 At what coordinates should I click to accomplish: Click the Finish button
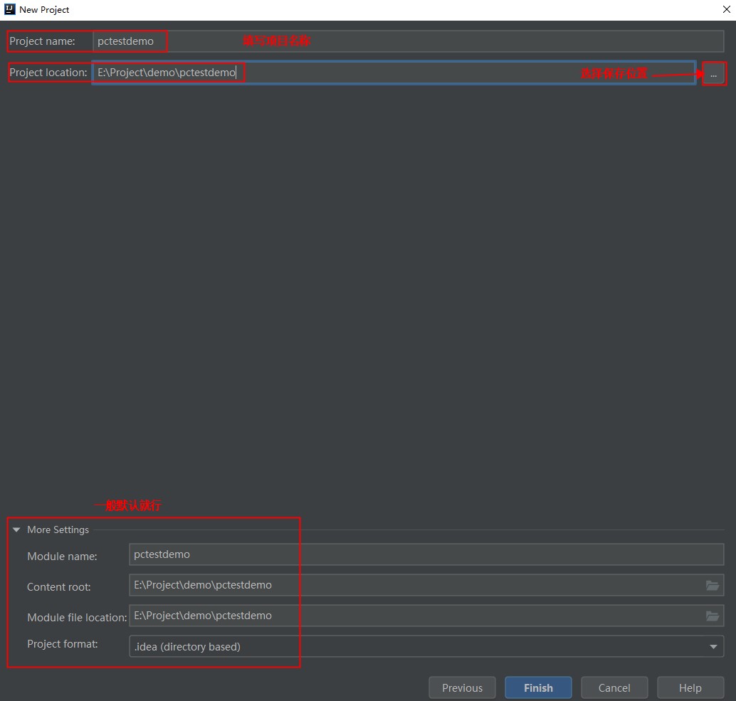[x=538, y=688]
